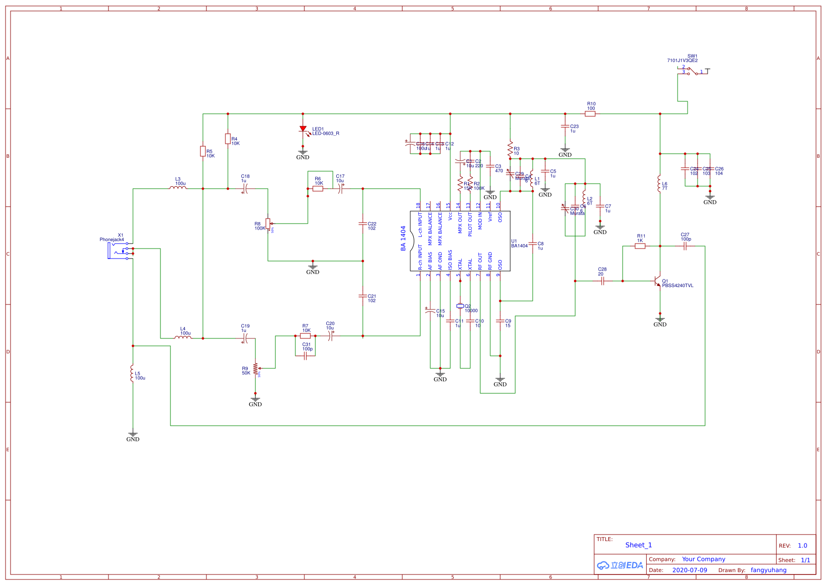Click the R6 10K resistor symbol

pos(318,189)
